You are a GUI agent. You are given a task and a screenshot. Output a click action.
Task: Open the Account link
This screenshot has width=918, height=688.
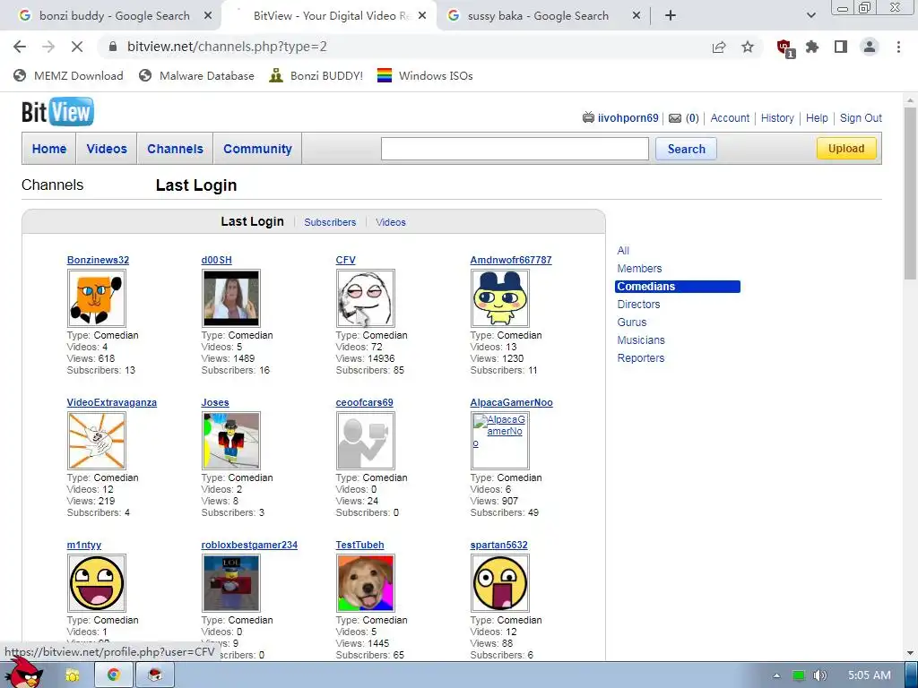coord(730,117)
